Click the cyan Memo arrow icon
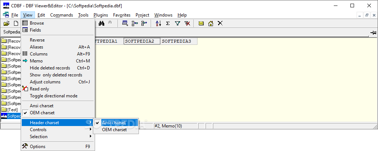The width and height of the screenshot is (378, 151). (x=25, y=61)
